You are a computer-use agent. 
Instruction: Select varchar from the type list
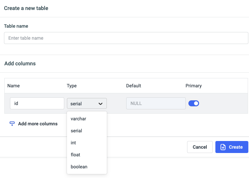(x=79, y=119)
